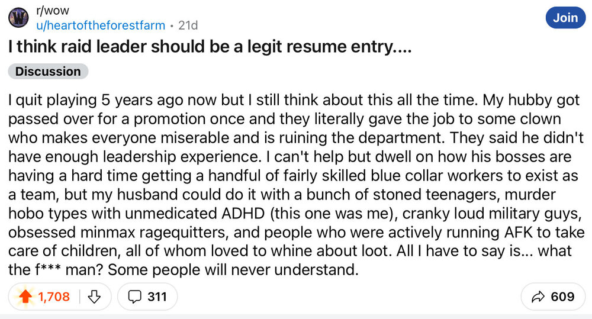Viewport: 592px width, 319px height.
Task: Click the 21d post timestamp
Action: (x=188, y=25)
